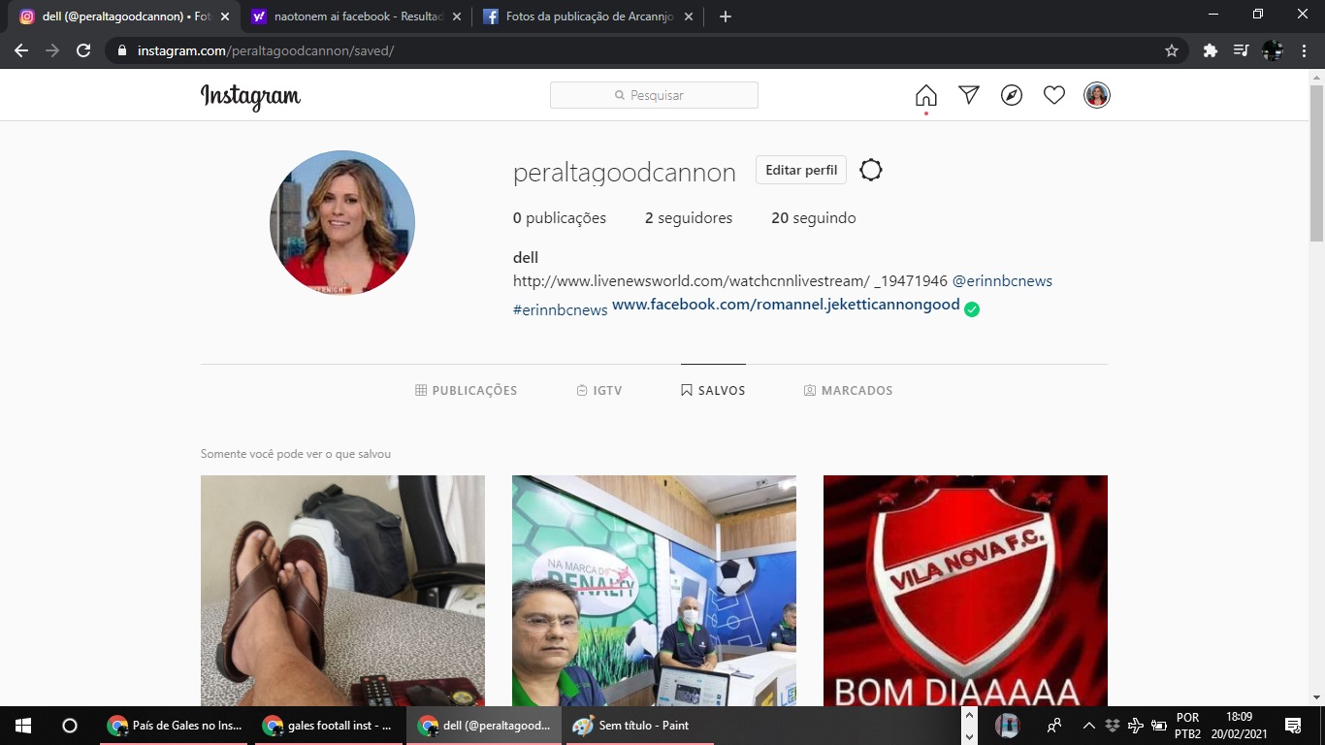Open gales footall inst taskbar Chrome window
This screenshot has width=1325, height=745.
tap(329, 726)
